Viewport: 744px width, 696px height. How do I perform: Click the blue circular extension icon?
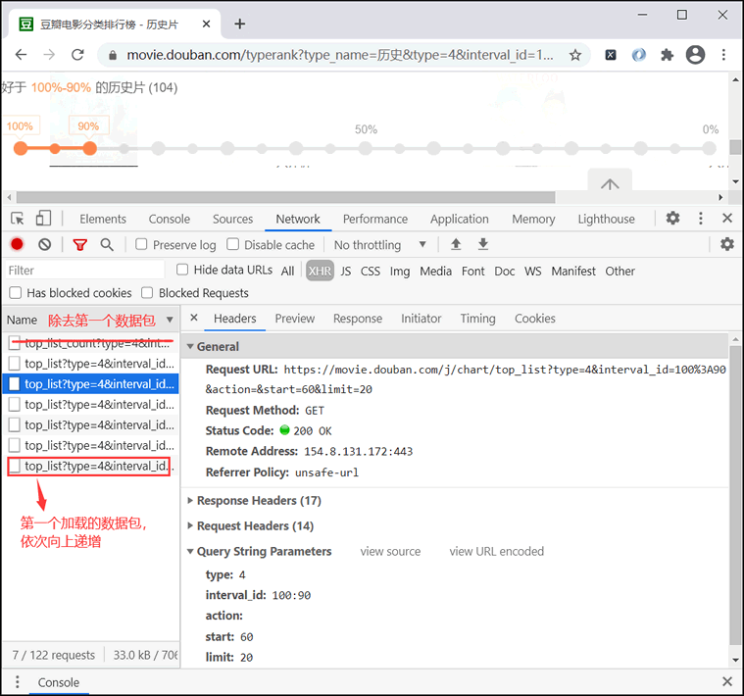tap(639, 55)
